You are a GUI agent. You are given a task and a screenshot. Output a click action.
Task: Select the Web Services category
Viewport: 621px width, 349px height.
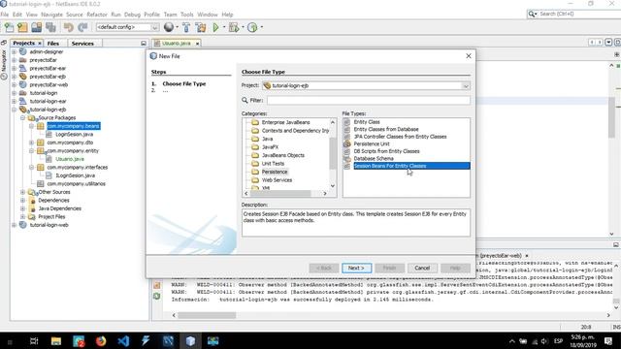[x=277, y=180]
